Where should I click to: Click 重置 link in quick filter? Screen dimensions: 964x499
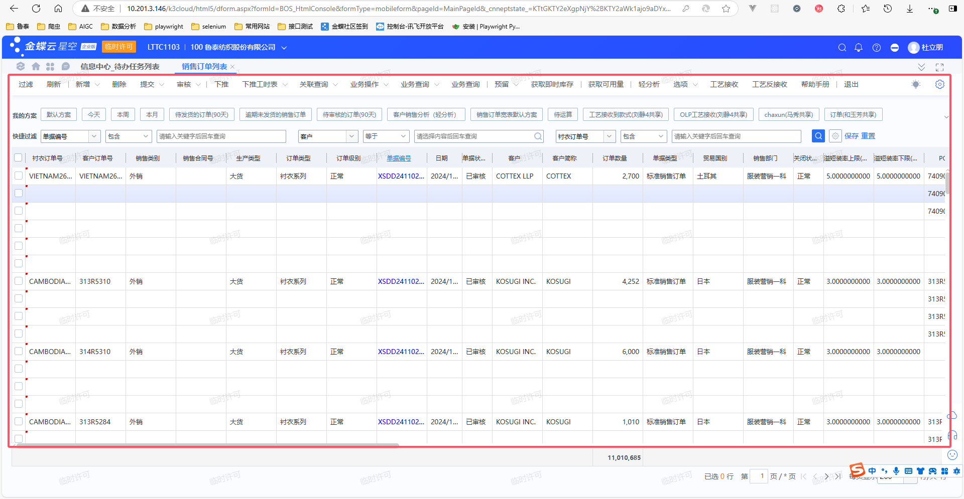click(868, 136)
